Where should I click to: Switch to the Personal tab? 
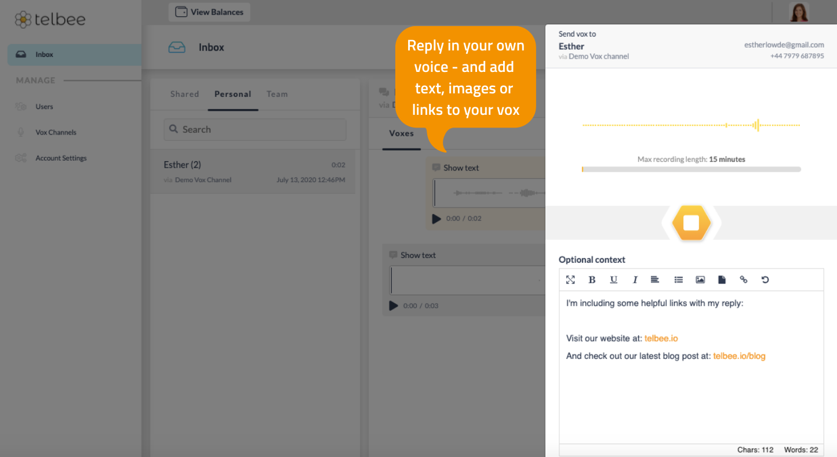click(232, 94)
